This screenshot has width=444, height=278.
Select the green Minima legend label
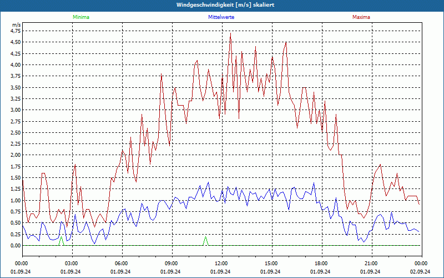81,17
